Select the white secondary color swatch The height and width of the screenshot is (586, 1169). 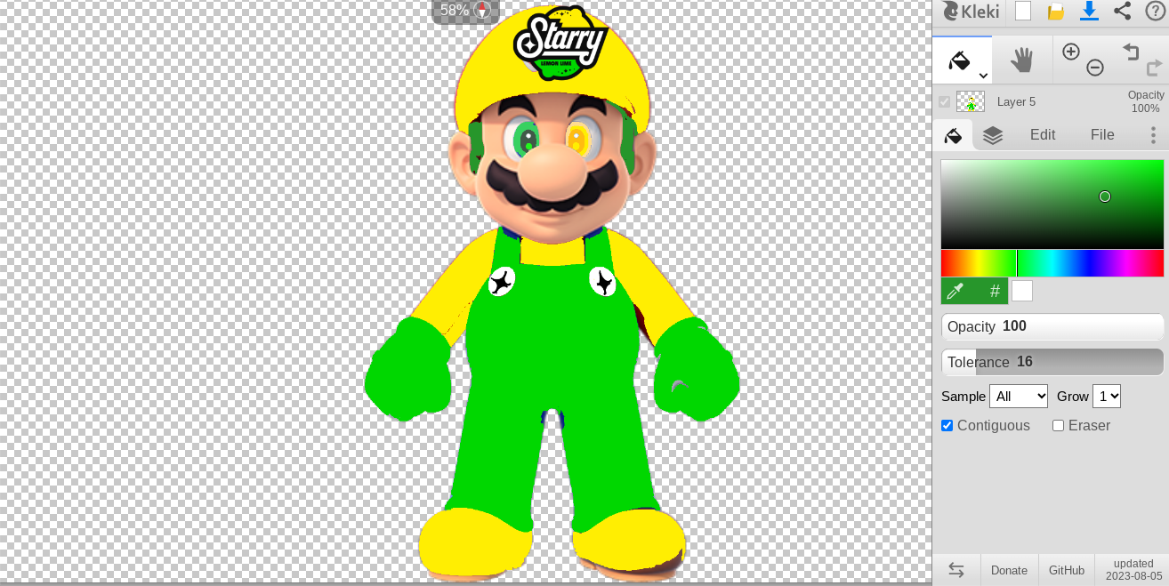click(1022, 291)
